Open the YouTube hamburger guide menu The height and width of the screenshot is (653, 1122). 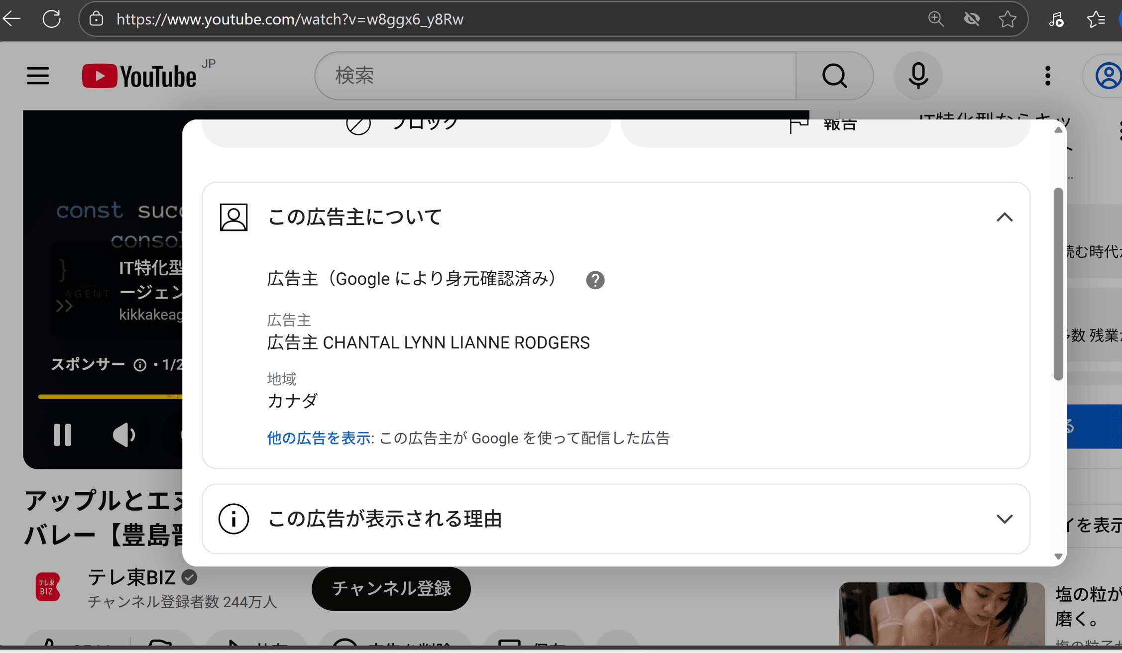38,76
